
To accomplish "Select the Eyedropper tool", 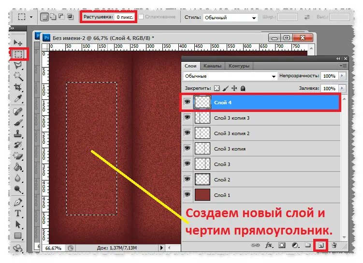I will (18, 98).
